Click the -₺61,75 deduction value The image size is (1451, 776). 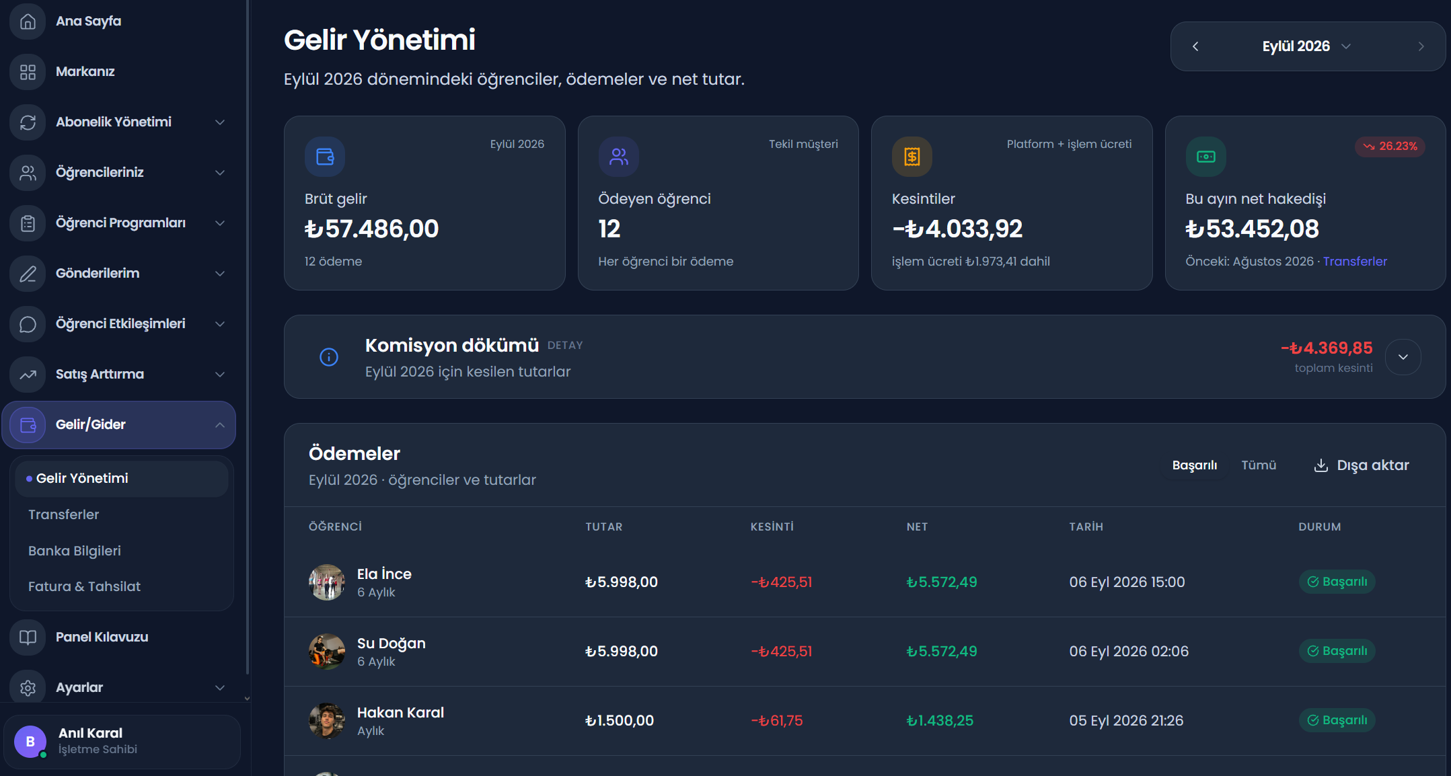[x=777, y=721]
